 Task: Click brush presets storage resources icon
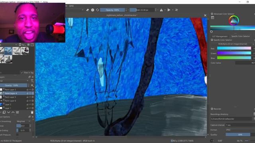tap(32, 44)
